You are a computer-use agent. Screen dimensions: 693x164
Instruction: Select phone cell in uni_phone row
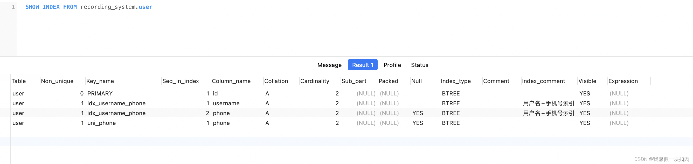click(221, 123)
